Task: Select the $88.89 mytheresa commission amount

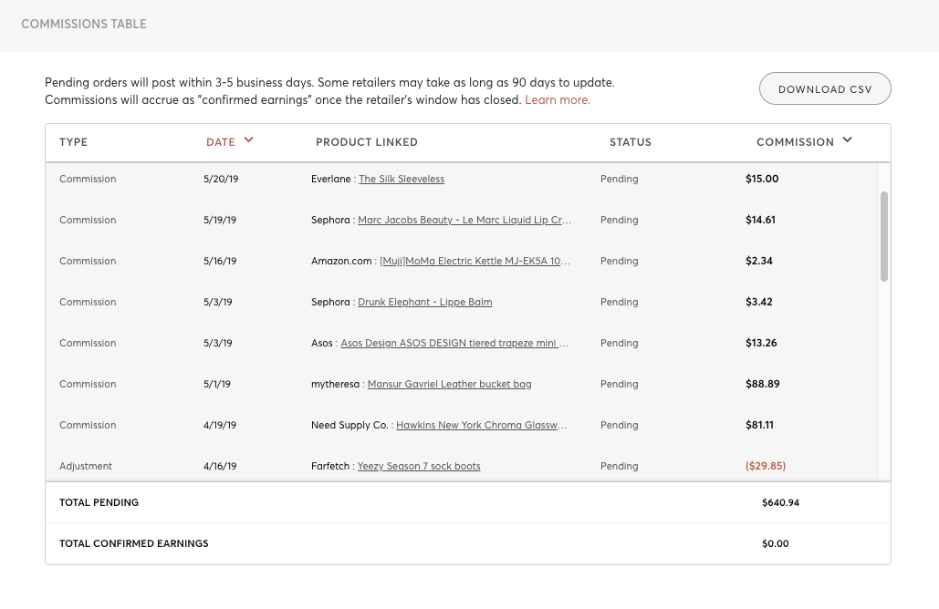Action: tap(762, 385)
